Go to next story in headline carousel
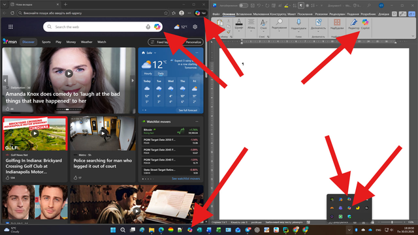Screen dimensions: 418x235 coord(133,80)
